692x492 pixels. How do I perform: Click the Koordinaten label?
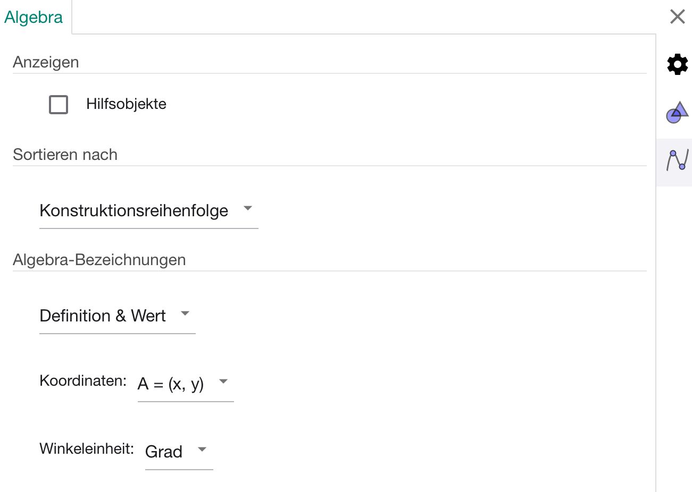tap(83, 381)
